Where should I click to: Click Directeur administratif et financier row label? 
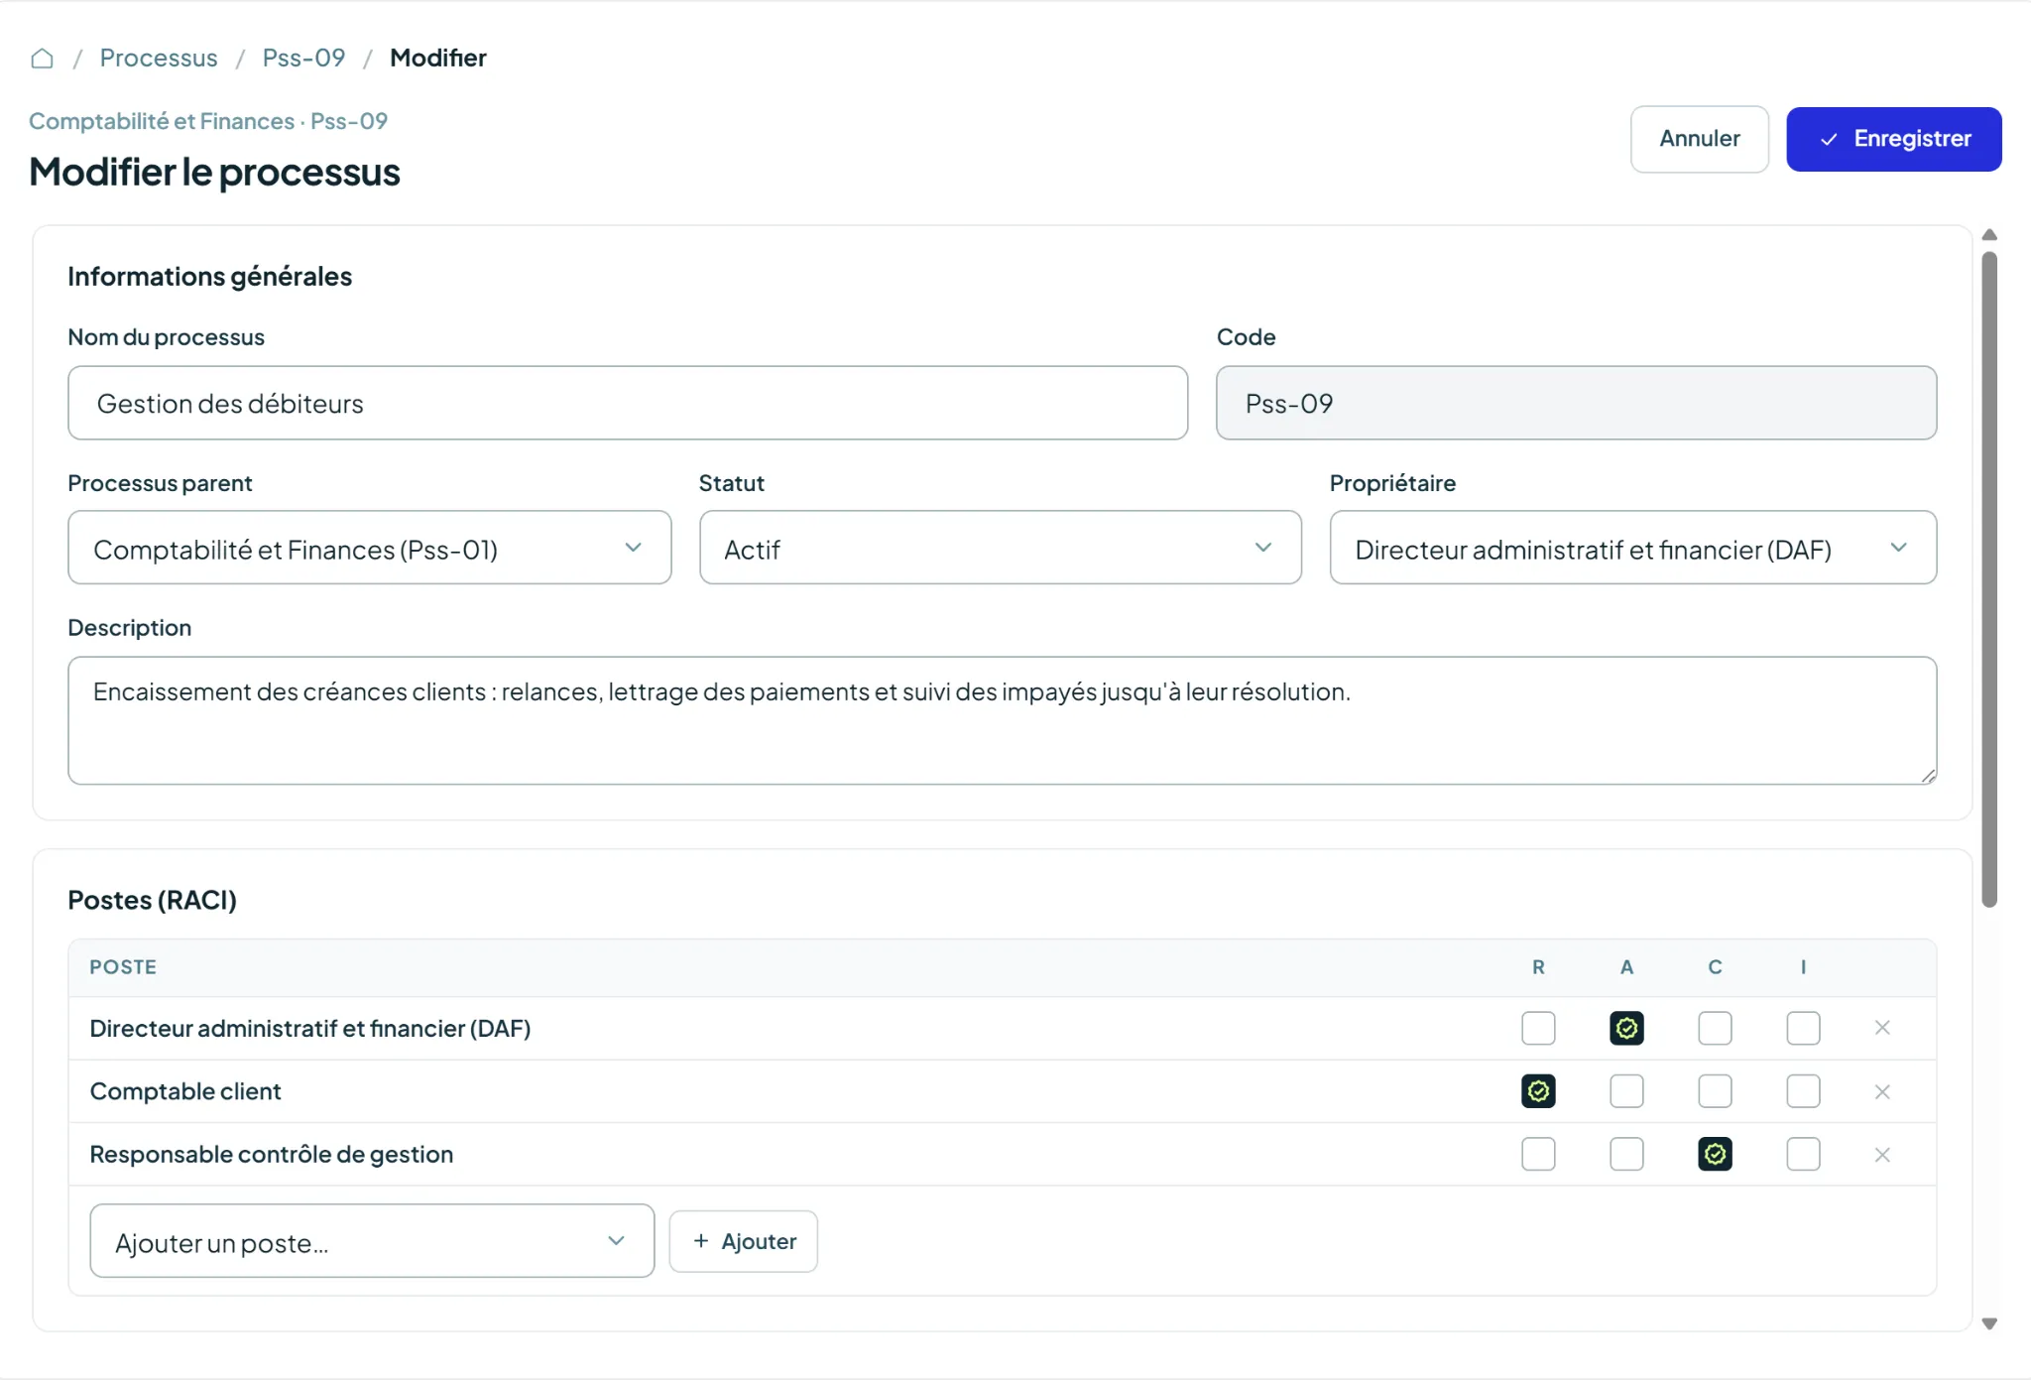point(310,1028)
